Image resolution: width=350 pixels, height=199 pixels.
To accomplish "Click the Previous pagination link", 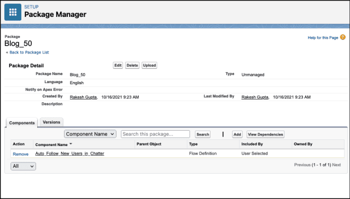I will (302, 165).
